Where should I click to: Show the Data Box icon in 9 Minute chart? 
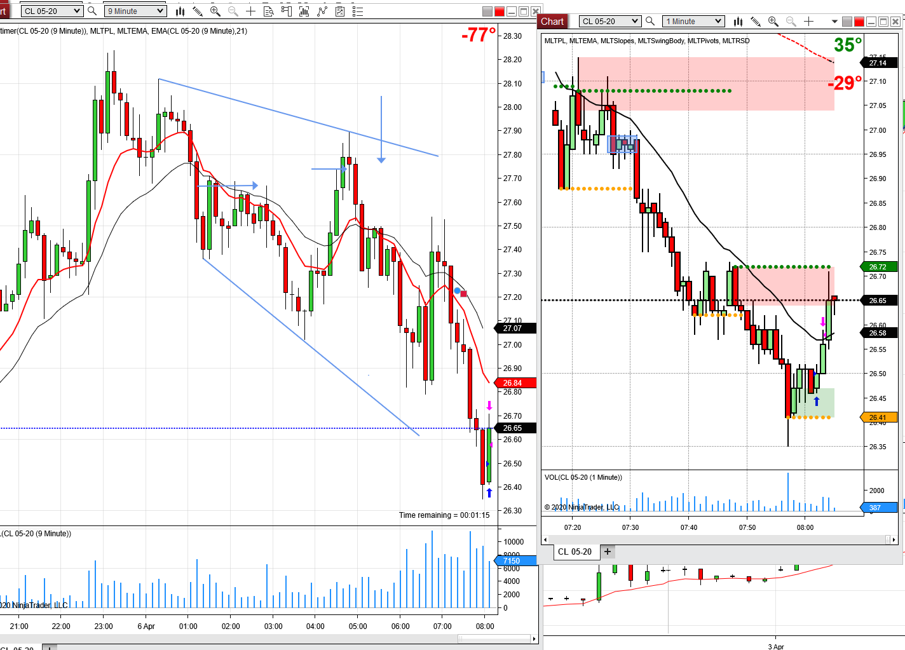(268, 11)
